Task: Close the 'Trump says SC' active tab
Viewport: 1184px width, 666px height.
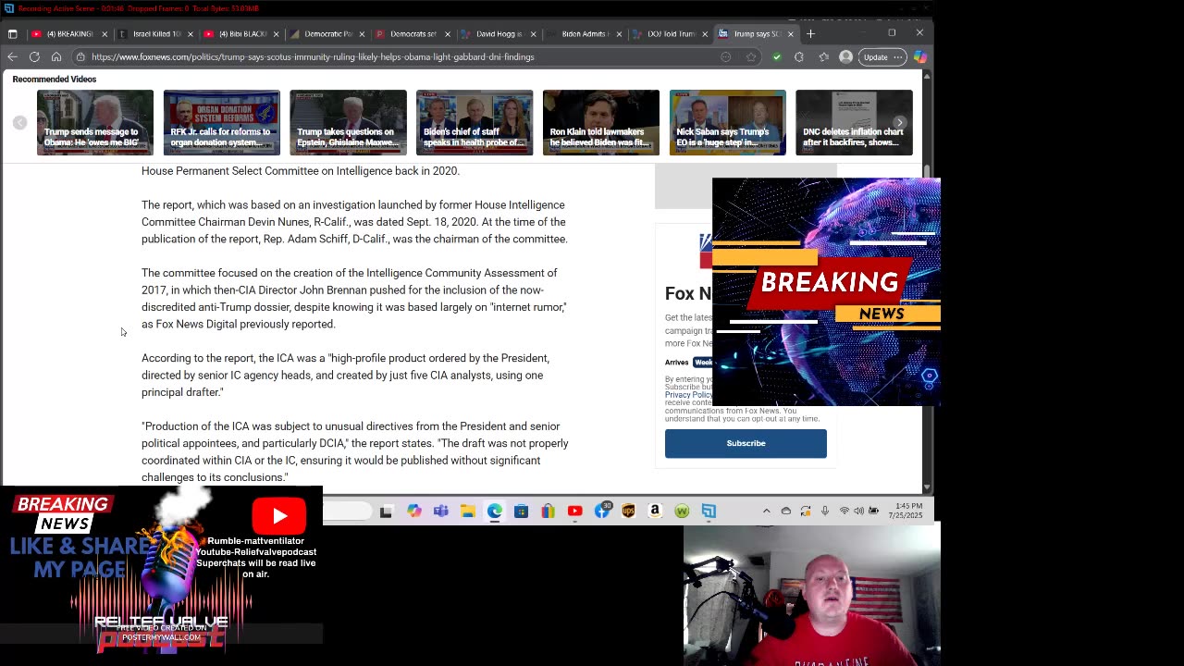Action: coord(790,34)
